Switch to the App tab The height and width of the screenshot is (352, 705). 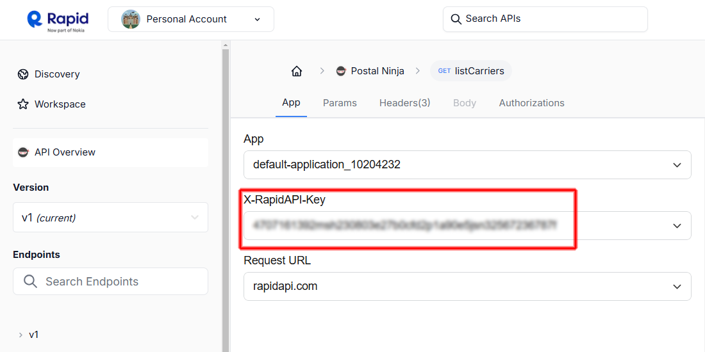click(291, 102)
